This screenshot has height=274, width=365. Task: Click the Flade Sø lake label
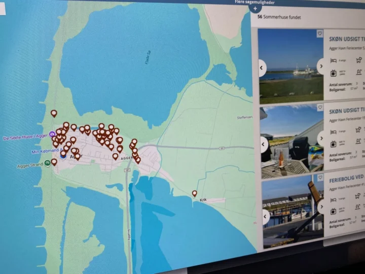click(148, 57)
